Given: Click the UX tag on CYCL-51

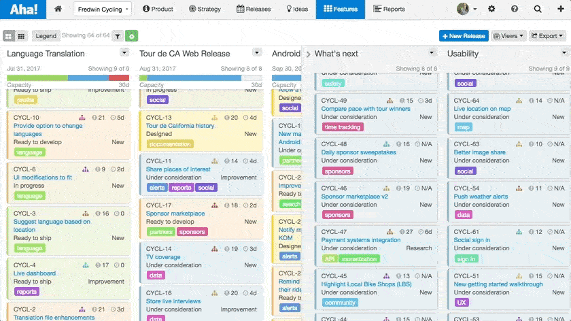Looking at the screenshot, I should [462, 303].
